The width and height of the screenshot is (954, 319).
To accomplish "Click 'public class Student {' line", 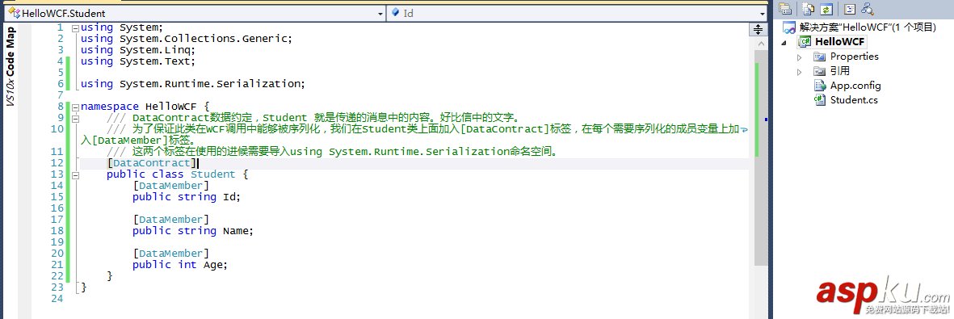I will click(x=177, y=174).
